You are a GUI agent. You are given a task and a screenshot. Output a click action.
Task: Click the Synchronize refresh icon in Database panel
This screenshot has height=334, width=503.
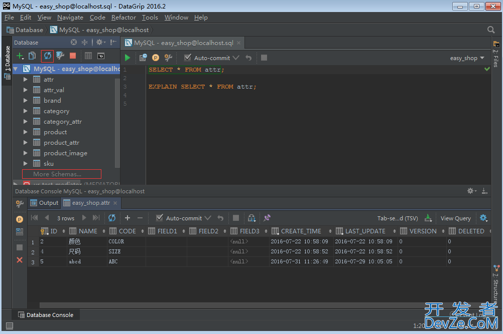48,56
